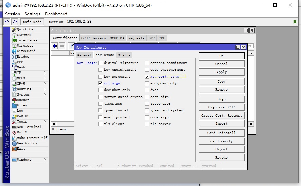Tick the tls server checkbox
The height and width of the screenshot is (186, 301).
tap(147, 124)
